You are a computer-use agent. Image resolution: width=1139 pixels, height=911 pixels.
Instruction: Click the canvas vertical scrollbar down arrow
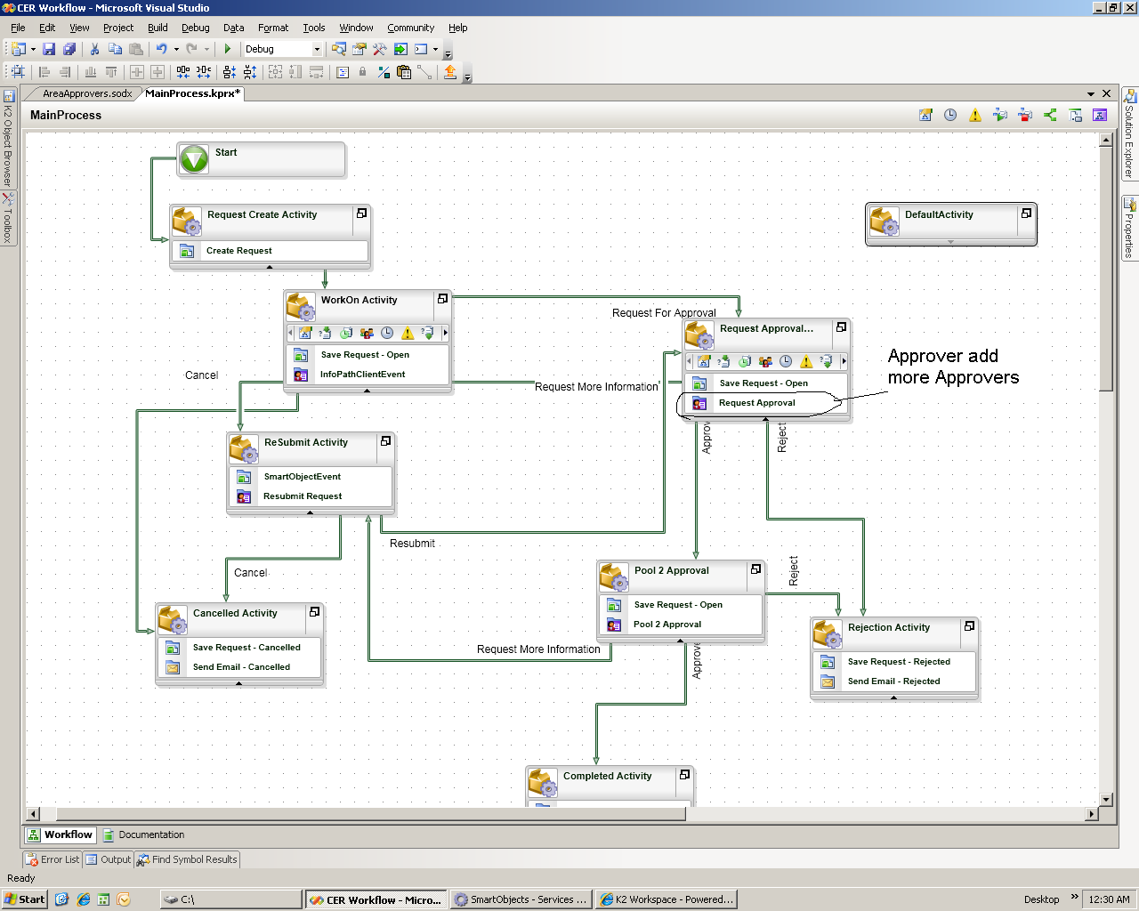pyautogui.click(x=1106, y=799)
